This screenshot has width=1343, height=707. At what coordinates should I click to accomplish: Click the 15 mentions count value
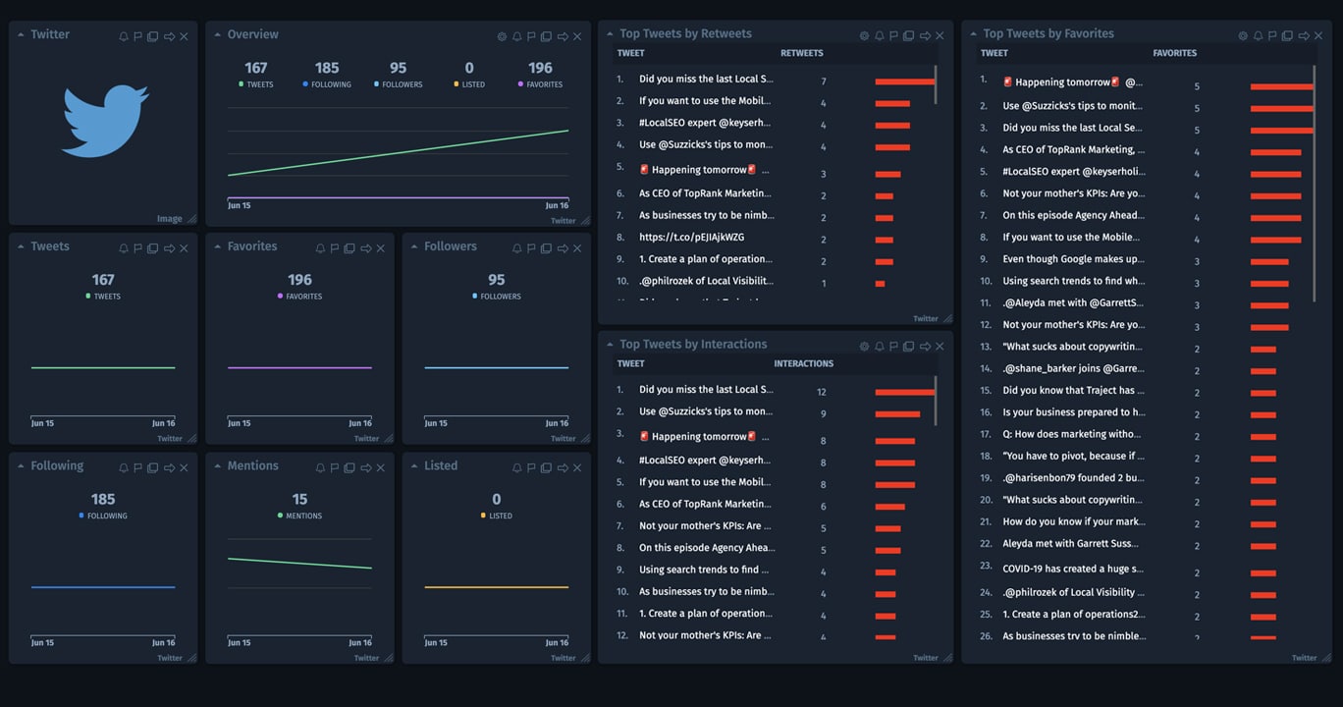click(x=299, y=499)
